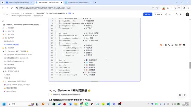Select outline item 4.1 核心技术栈
The height and width of the screenshot is (107, 191).
pos(9,41)
